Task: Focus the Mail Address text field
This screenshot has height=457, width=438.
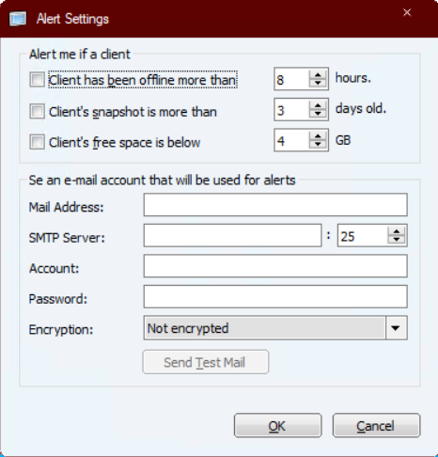Action: pyautogui.click(x=275, y=205)
